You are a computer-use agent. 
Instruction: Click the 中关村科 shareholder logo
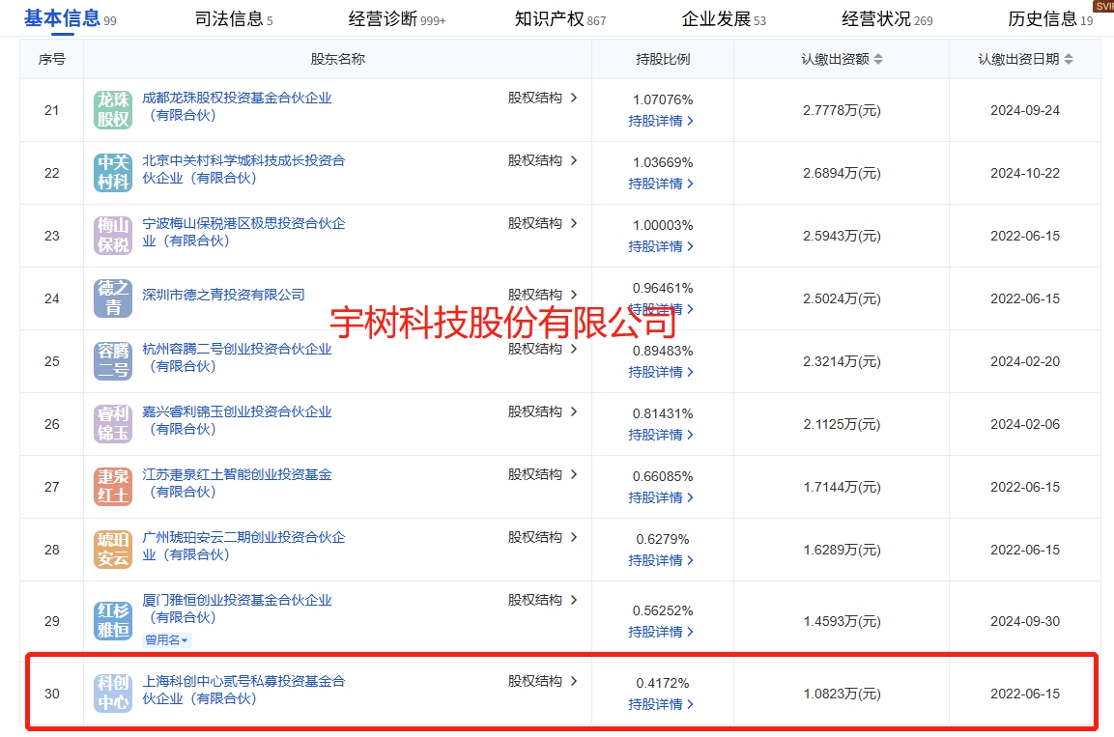pos(113,173)
